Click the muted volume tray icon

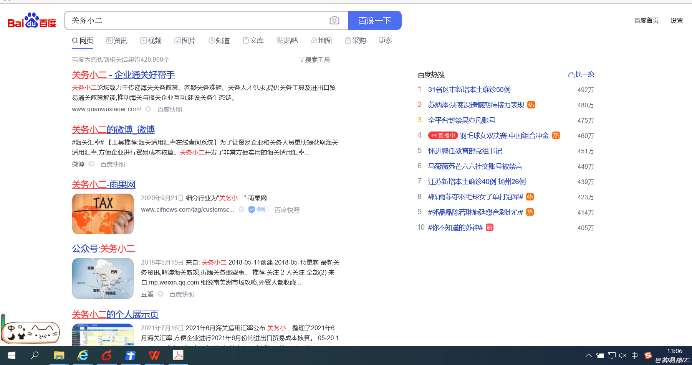[x=623, y=355]
